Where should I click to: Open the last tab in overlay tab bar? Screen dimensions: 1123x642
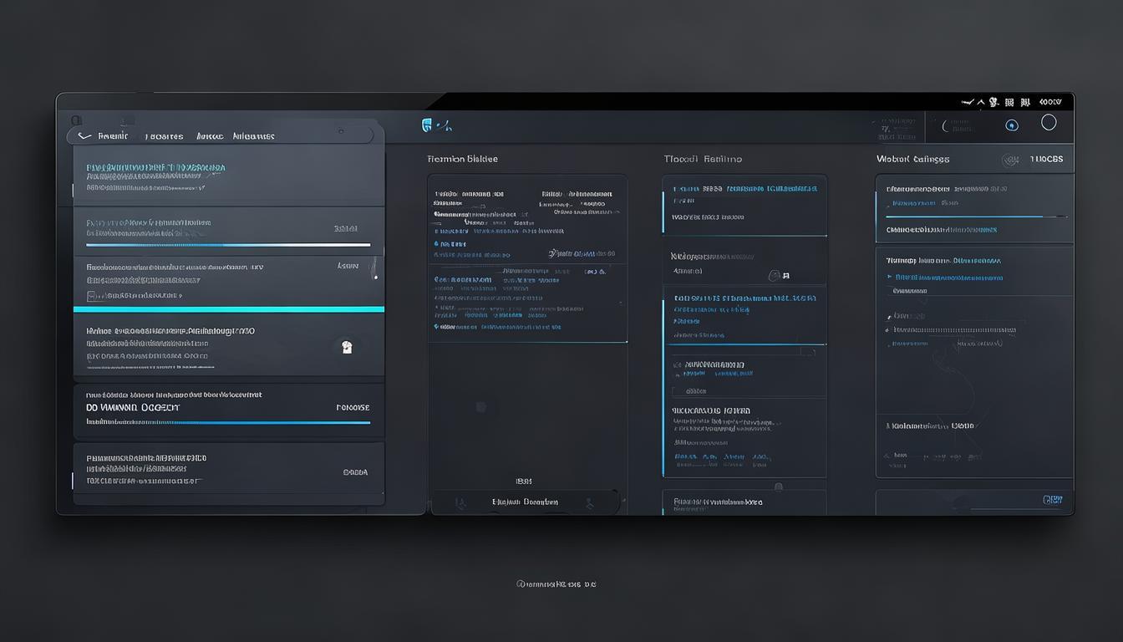click(x=253, y=135)
